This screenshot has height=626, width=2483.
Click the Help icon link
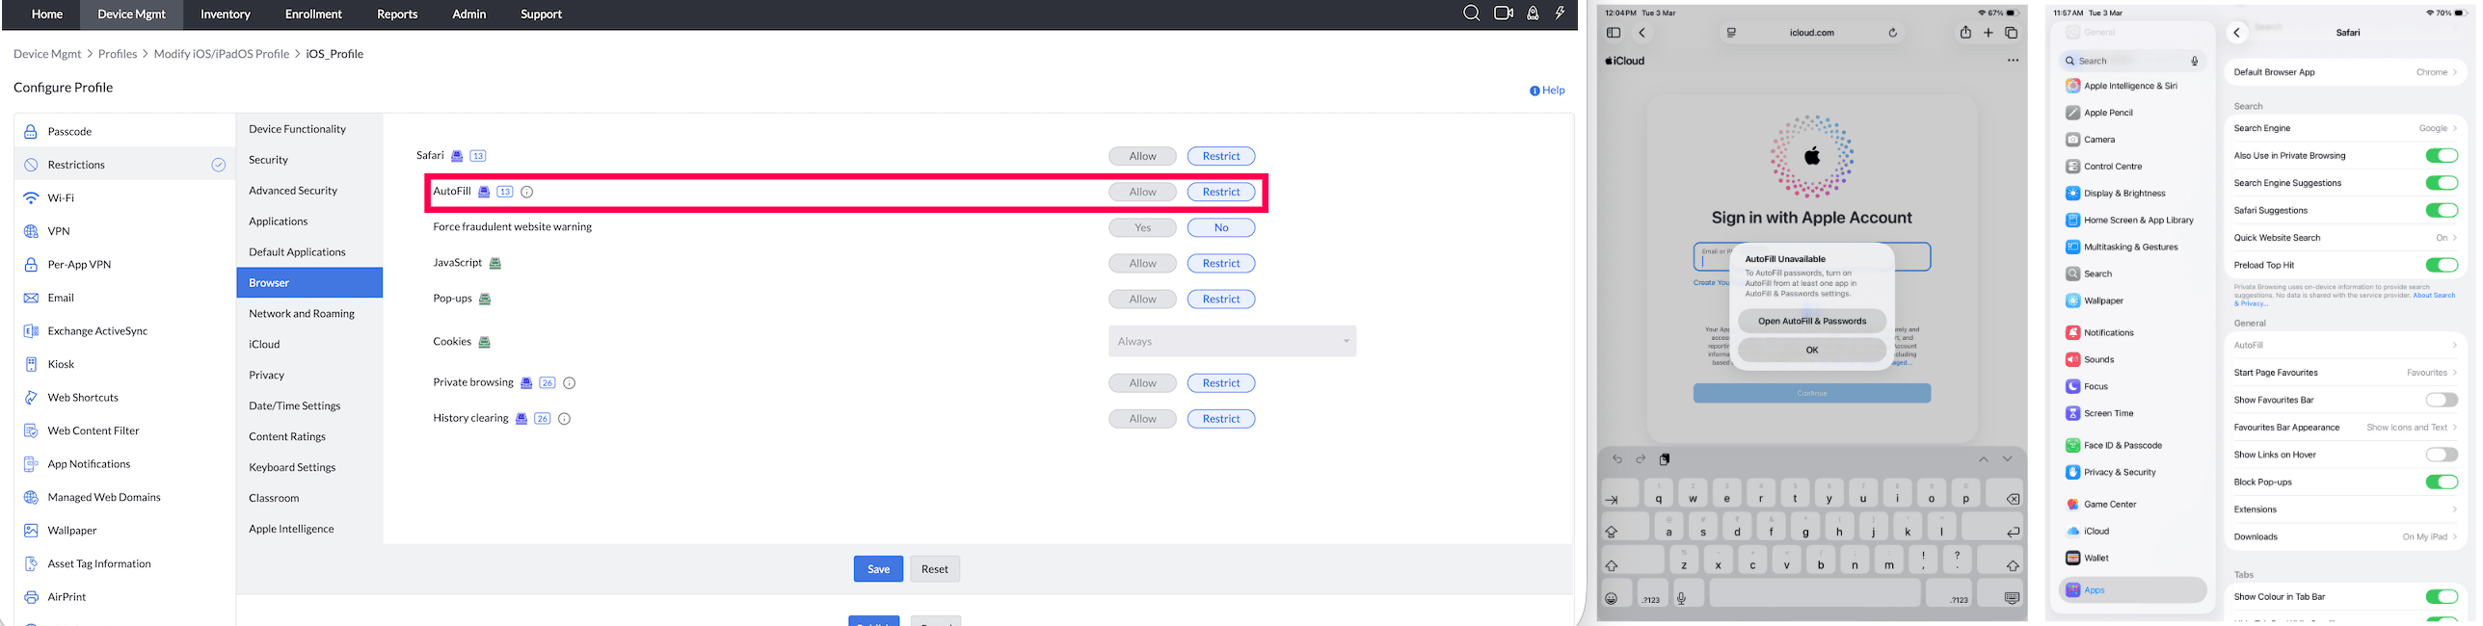[x=1547, y=91]
